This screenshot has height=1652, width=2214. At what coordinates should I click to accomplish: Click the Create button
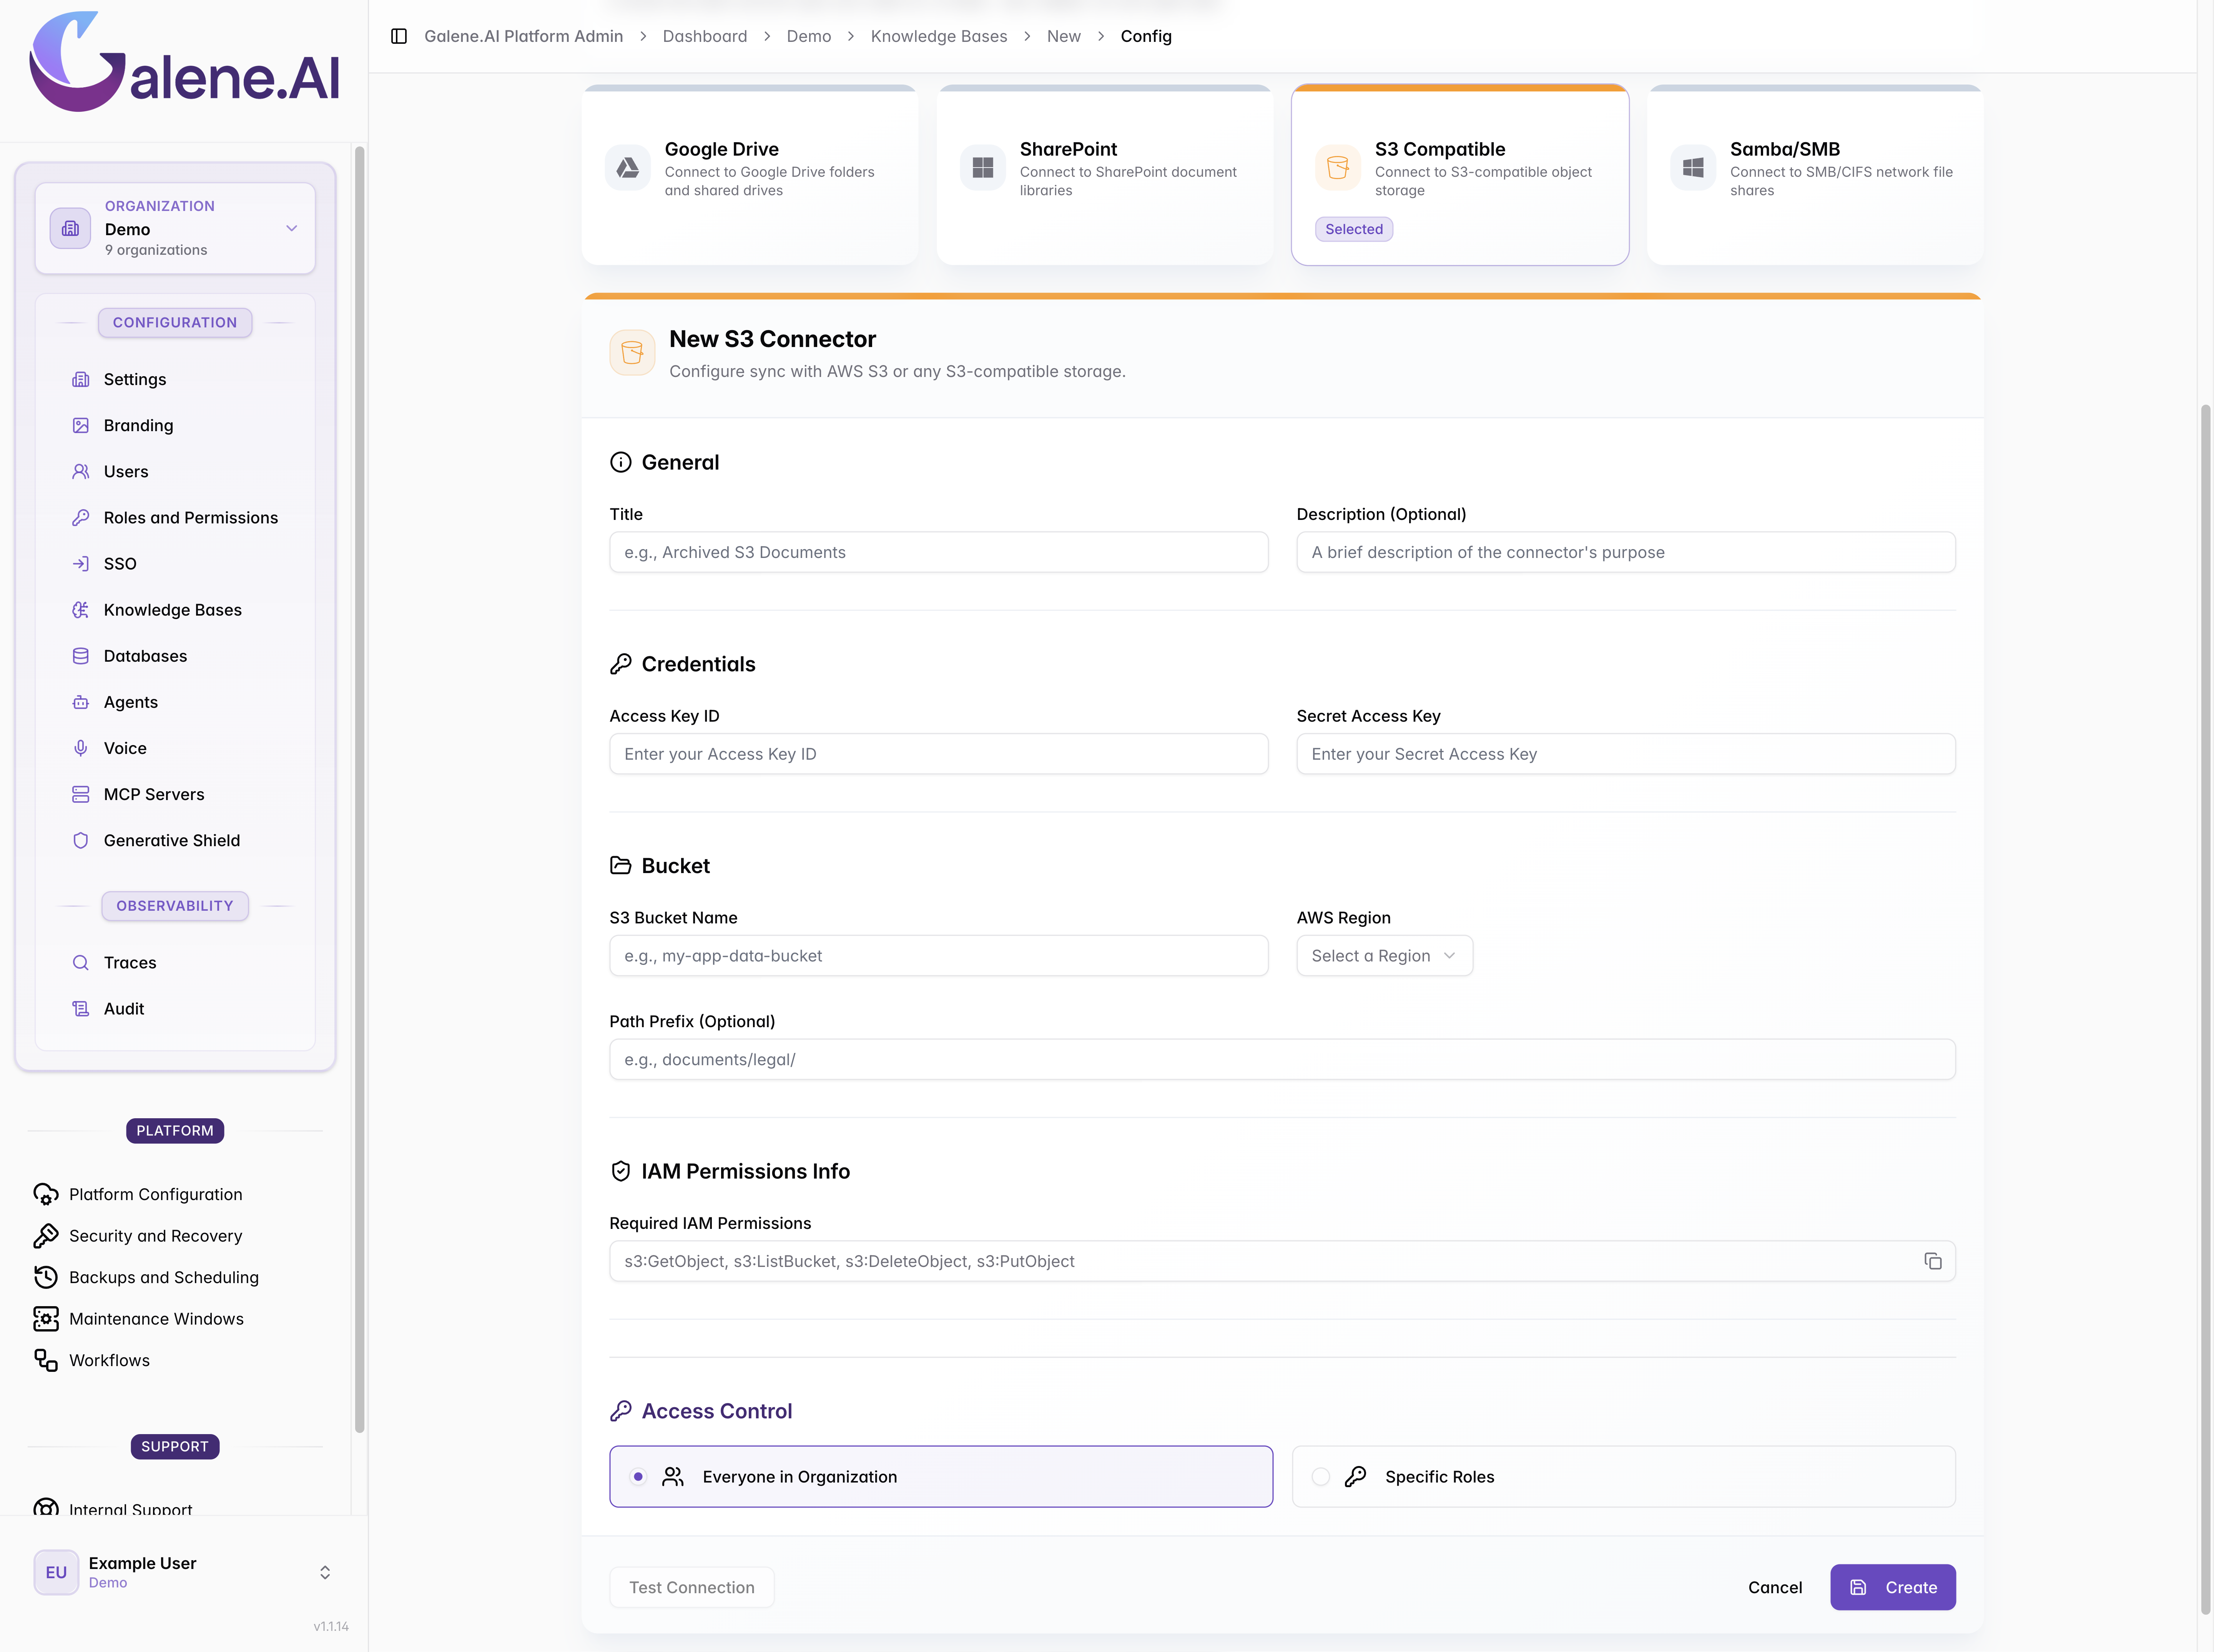coord(1893,1587)
